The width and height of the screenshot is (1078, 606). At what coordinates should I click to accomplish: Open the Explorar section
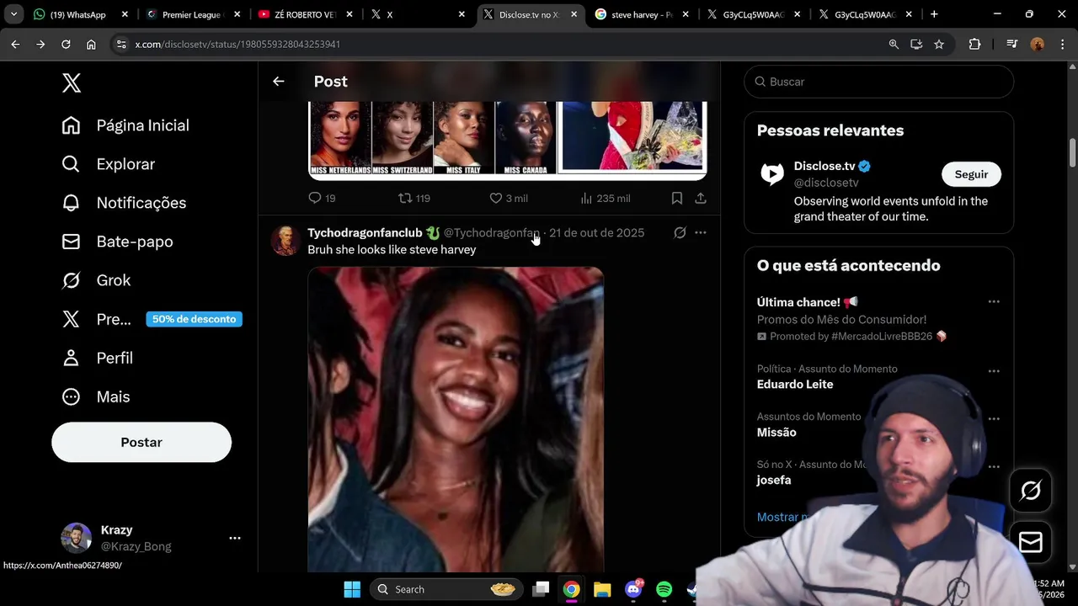109,164
